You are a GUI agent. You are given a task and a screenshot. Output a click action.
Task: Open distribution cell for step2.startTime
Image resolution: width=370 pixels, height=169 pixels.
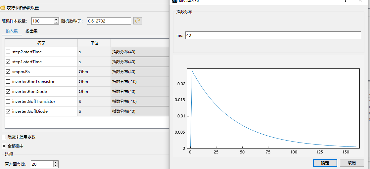(140, 52)
